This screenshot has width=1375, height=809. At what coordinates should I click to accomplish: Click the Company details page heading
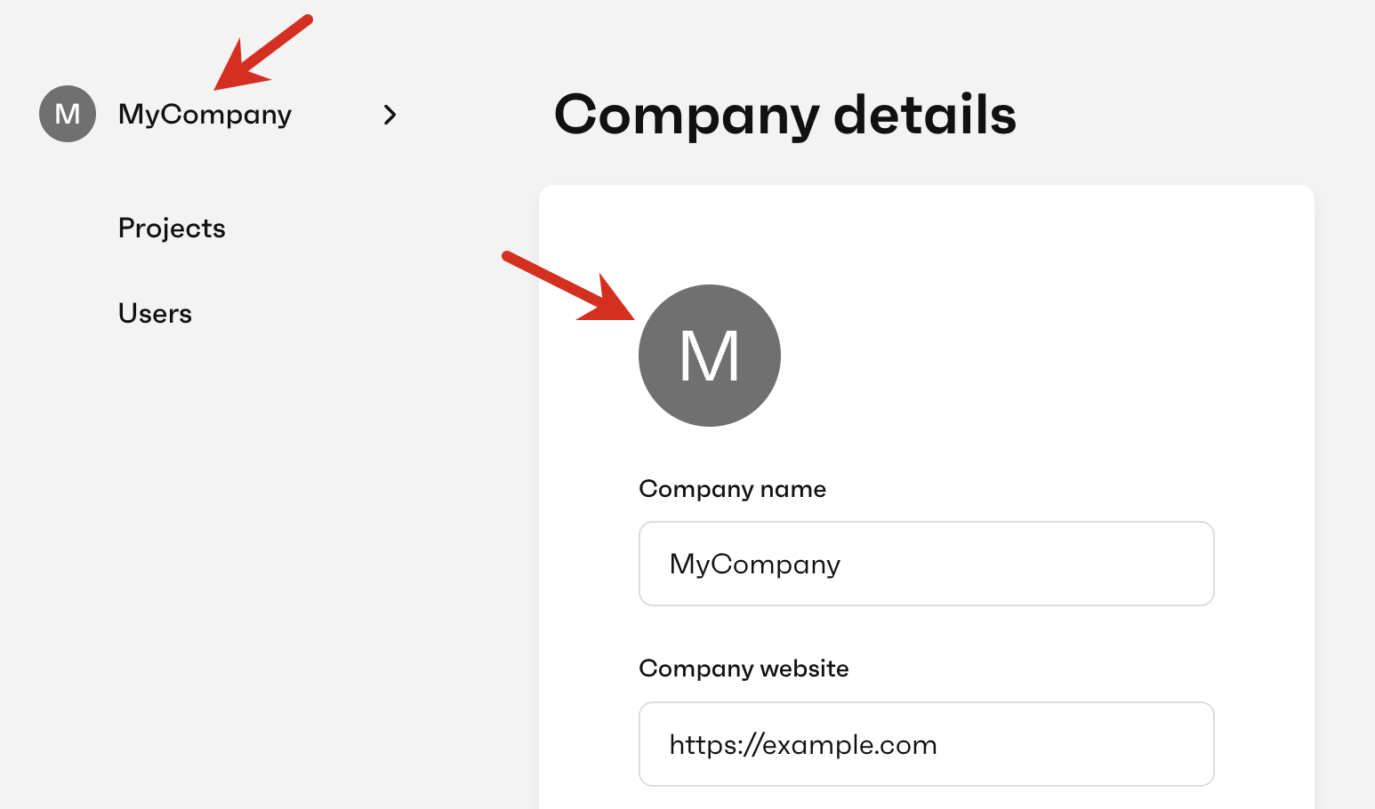coord(784,115)
